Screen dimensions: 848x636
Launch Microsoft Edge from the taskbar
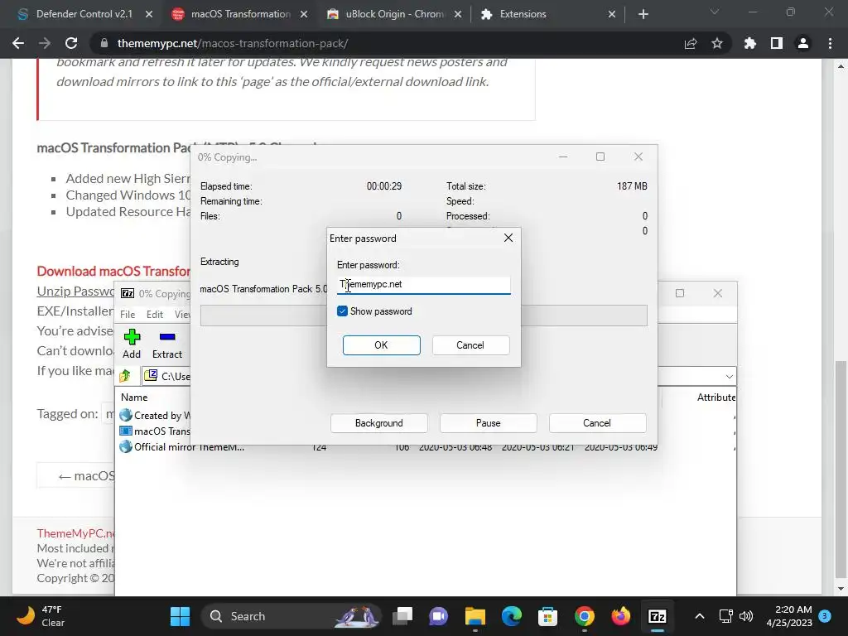(511, 616)
